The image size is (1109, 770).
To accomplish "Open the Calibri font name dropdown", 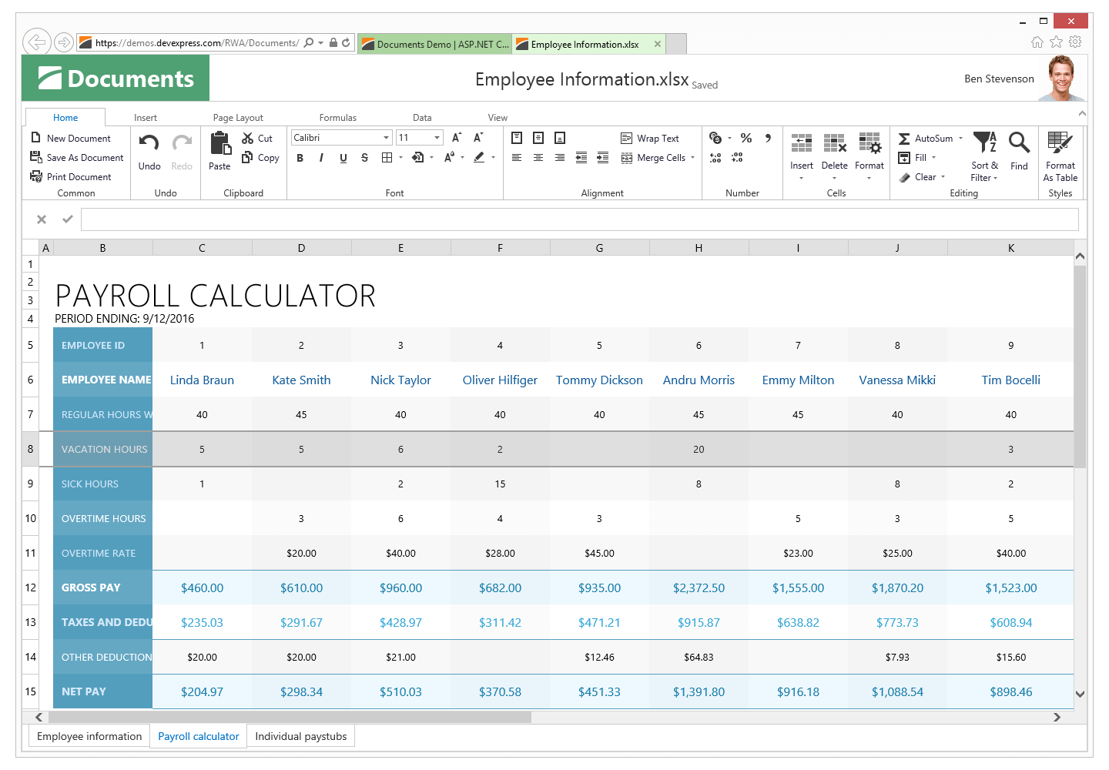I will (x=386, y=138).
